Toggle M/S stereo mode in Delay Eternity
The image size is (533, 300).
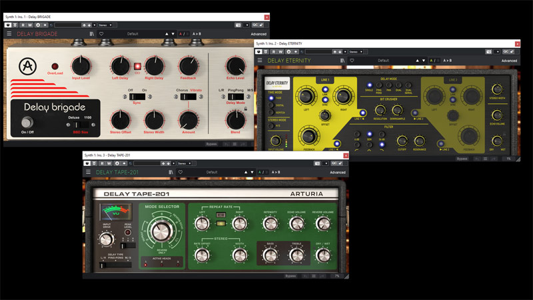[271, 125]
